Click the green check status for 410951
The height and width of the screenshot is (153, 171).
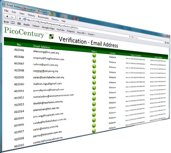tap(94, 88)
